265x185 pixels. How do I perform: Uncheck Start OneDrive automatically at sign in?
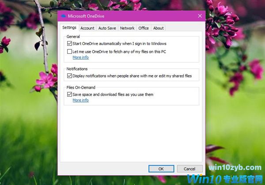pos(69,43)
